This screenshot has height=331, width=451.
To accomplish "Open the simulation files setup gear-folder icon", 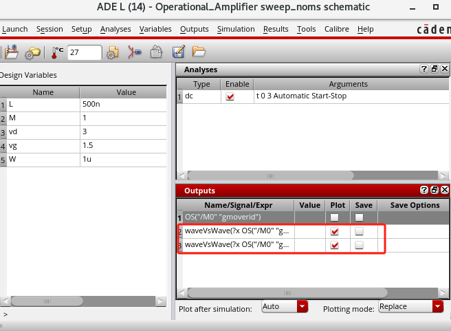I will 32,53.
